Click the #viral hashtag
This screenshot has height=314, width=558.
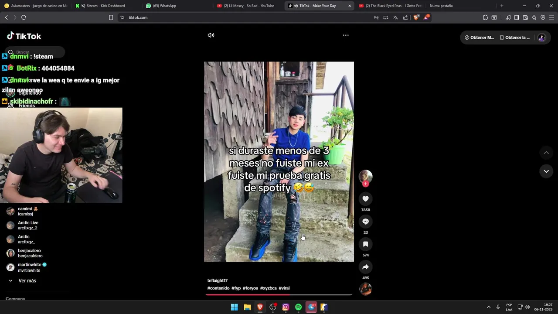click(284, 288)
